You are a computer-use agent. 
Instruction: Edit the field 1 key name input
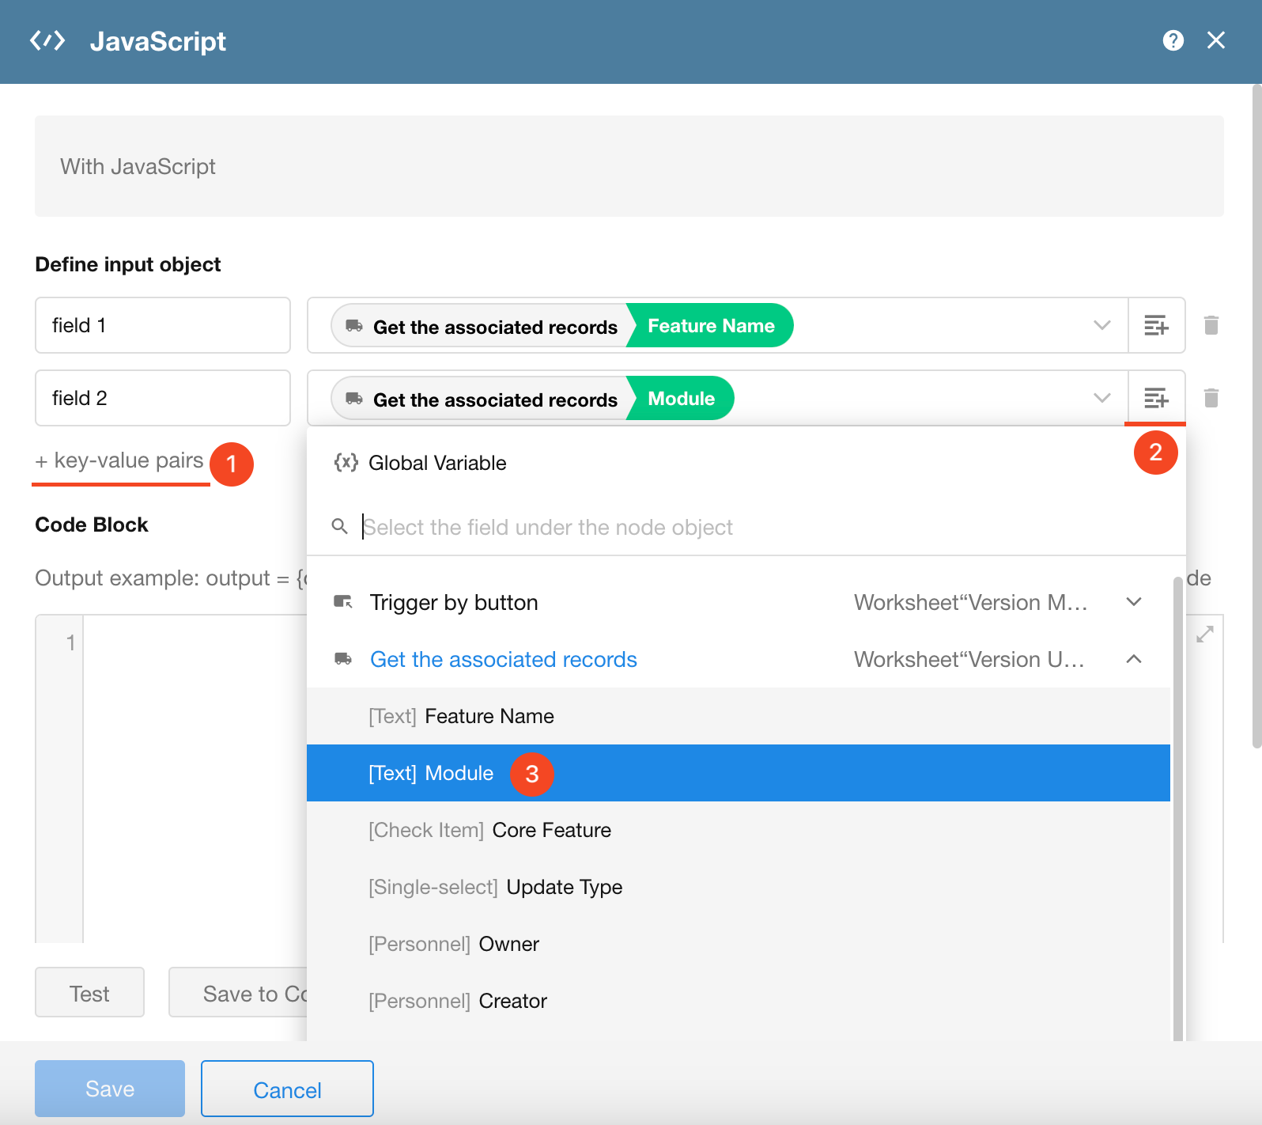163,325
